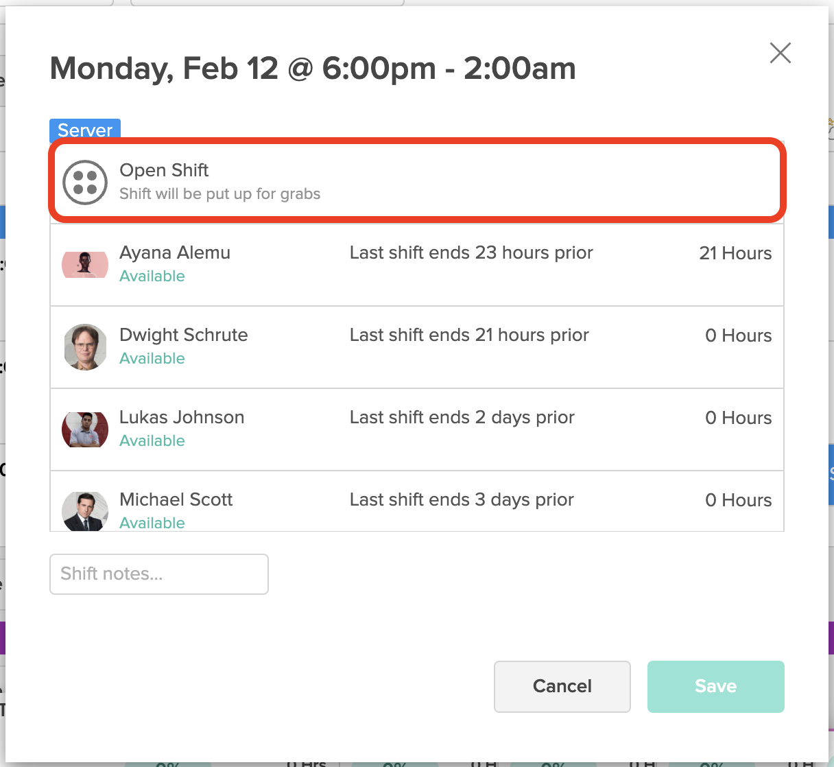Click Ayana Alemu's profile photo

(85, 264)
